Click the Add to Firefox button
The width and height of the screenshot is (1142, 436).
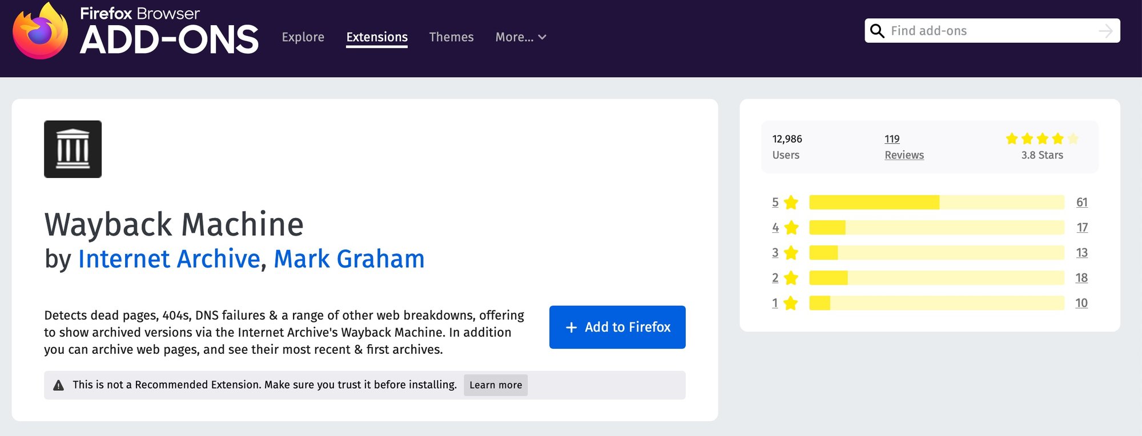click(617, 327)
